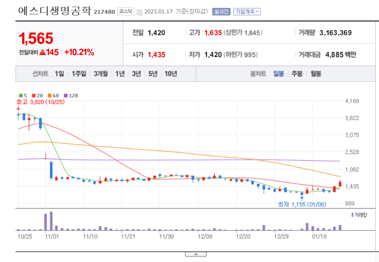Viewport: 379px width, 262px height.
Task: Click the 11/21 date axis label
Action: tap(128, 236)
